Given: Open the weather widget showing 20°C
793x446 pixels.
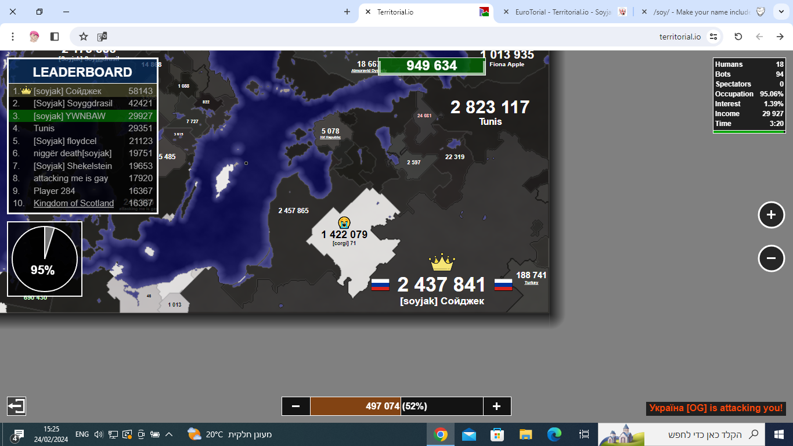Looking at the screenshot, I should tap(230, 434).
